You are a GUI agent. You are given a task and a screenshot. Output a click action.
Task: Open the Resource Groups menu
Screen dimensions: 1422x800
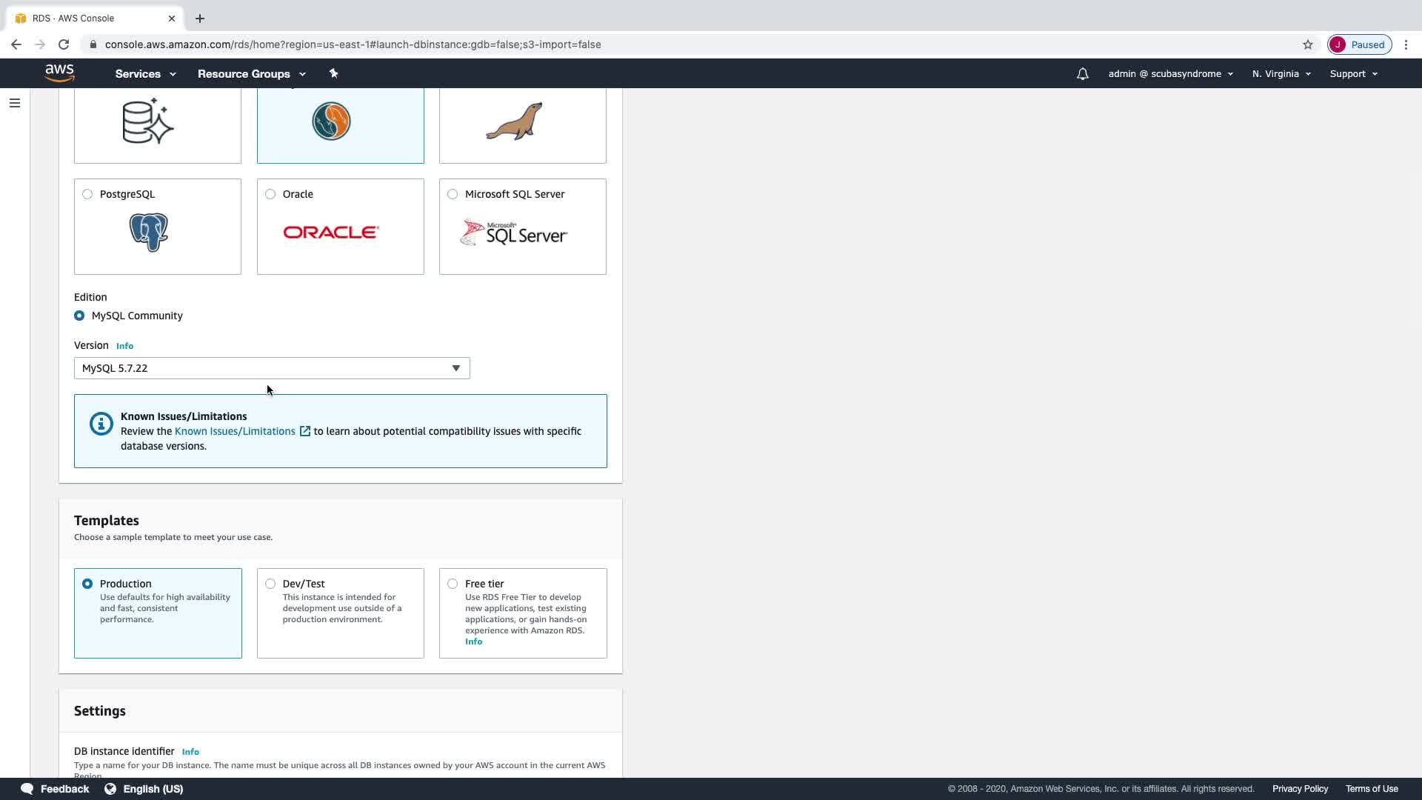pos(251,74)
